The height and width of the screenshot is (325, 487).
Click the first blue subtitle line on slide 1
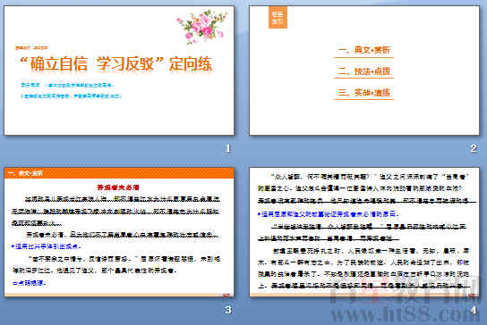(x=67, y=85)
